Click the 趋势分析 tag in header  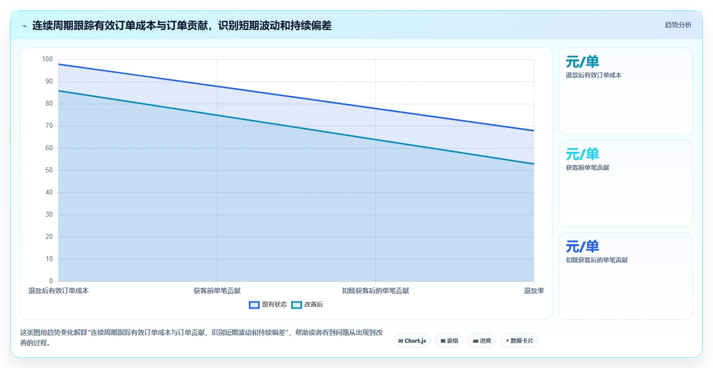point(678,25)
